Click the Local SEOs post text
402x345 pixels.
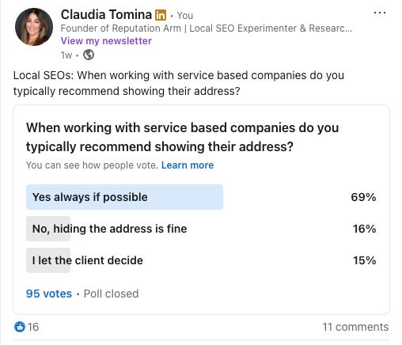tap(179, 83)
